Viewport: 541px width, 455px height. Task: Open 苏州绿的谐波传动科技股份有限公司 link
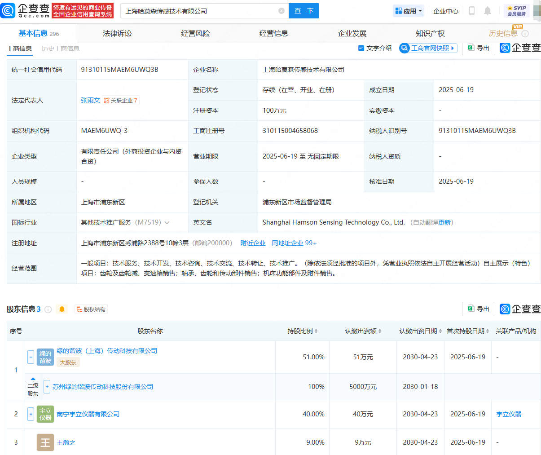tap(103, 387)
